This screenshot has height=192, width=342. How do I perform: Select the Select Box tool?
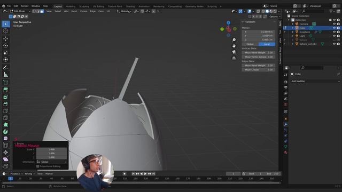(6, 24)
